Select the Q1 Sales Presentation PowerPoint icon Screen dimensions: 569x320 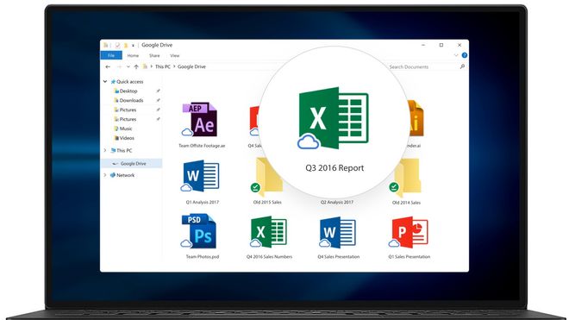tap(409, 233)
